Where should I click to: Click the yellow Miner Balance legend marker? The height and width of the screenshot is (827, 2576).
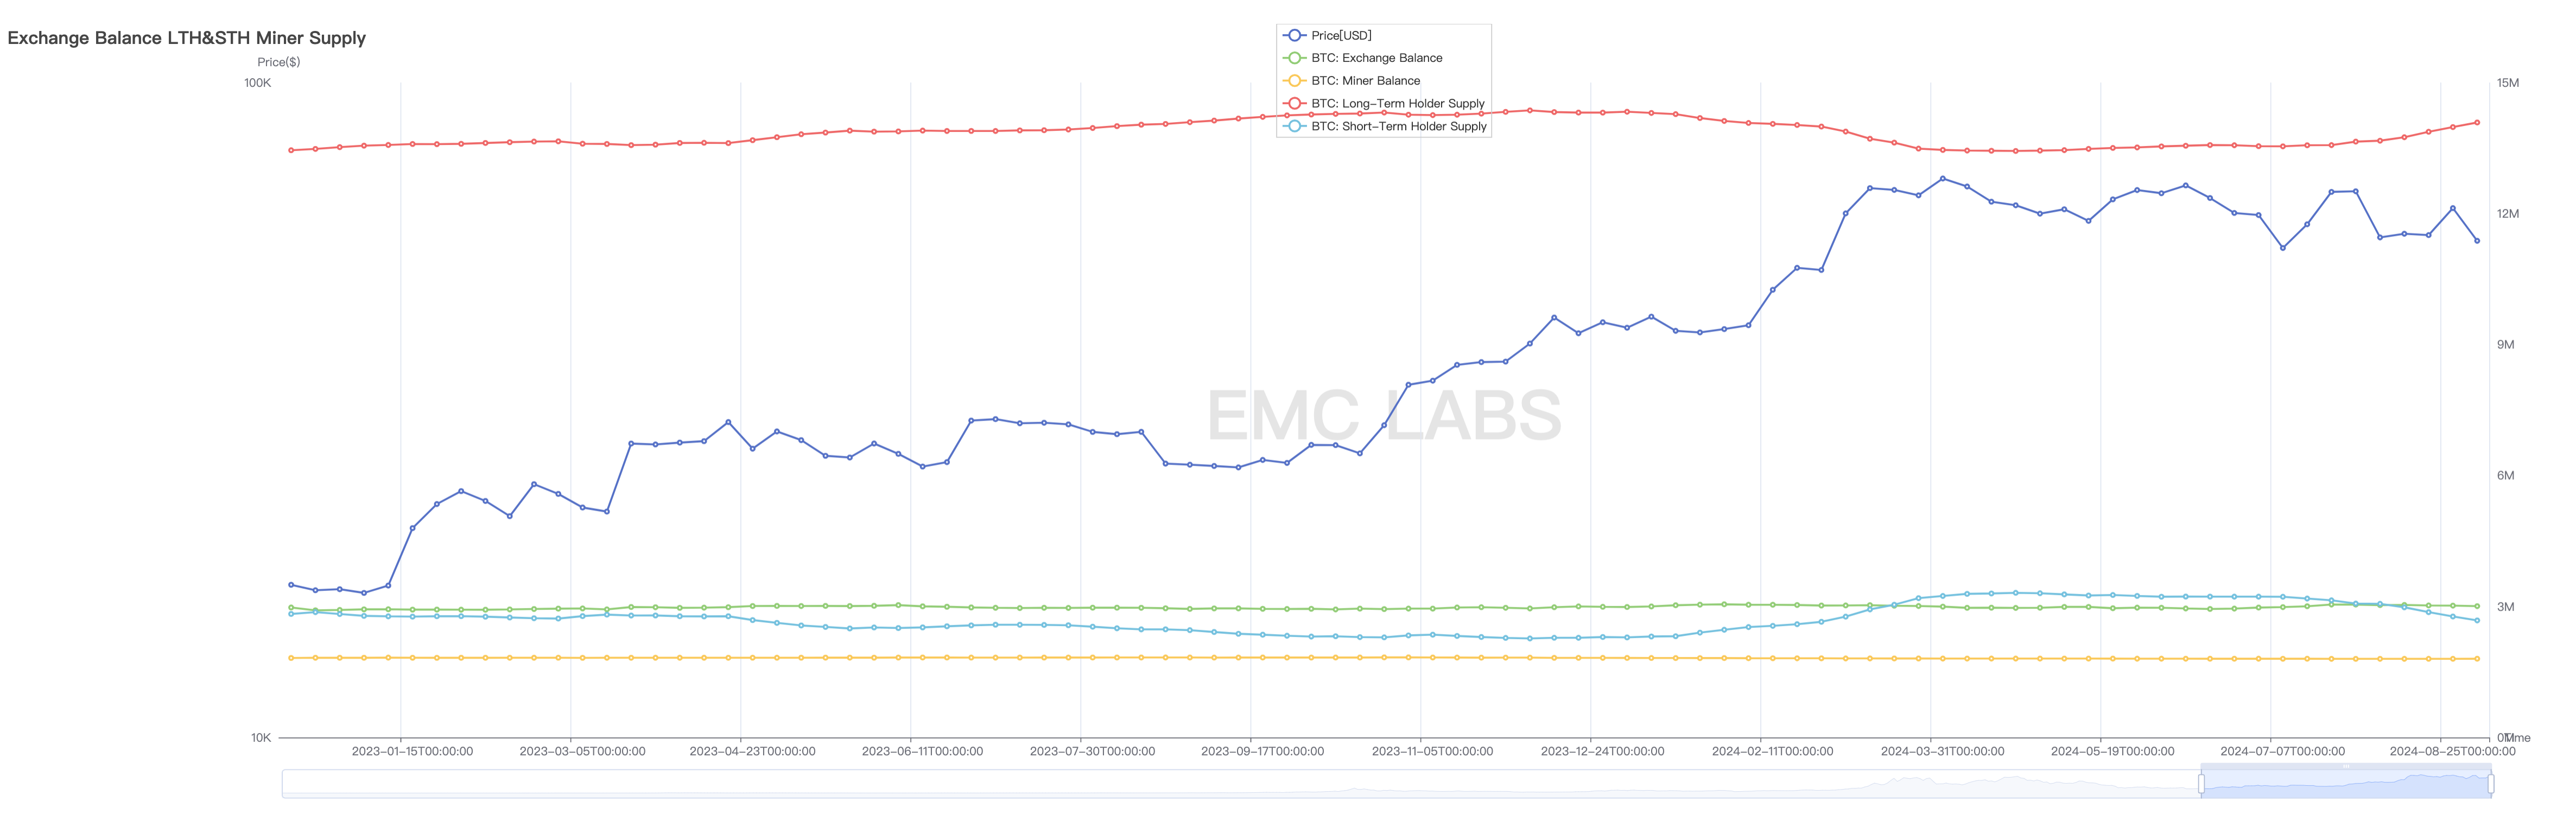click(x=1294, y=81)
